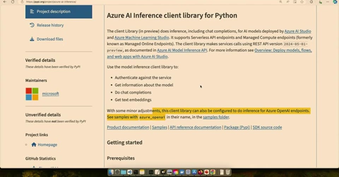Click the azure_openai code text
This screenshot has width=339, height=177.
152,117
